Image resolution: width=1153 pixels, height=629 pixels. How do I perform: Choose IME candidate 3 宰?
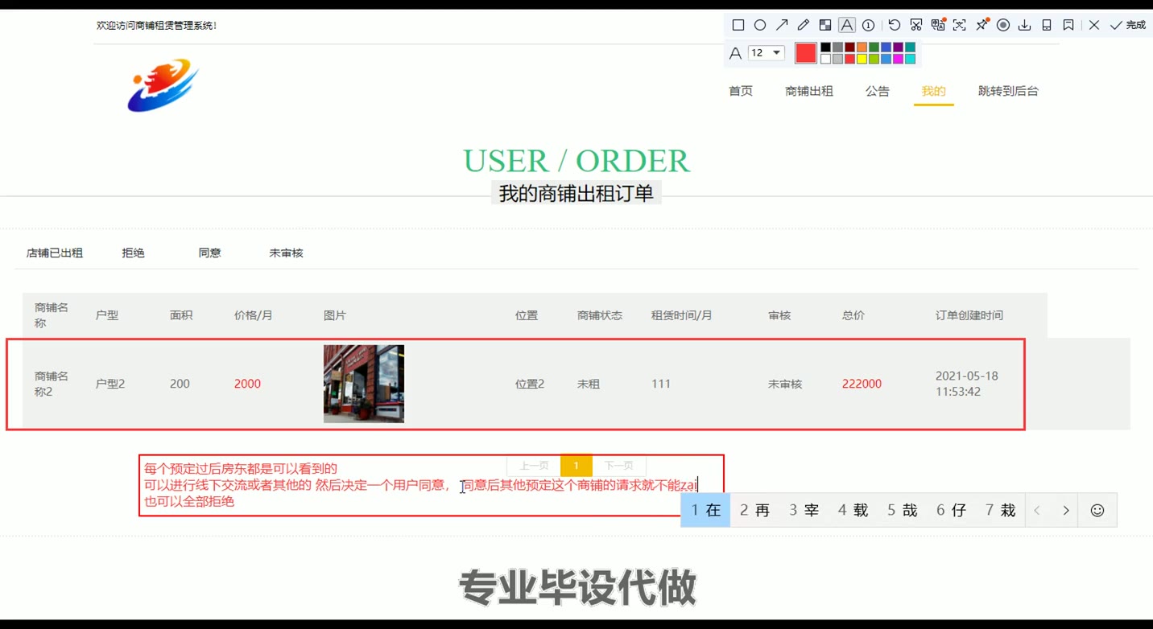(804, 510)
